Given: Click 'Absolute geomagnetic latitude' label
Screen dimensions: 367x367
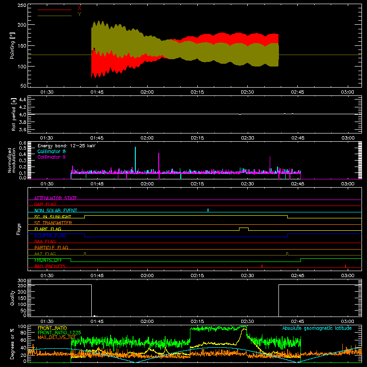Looking at the screenshot, I should coord(317,328).
